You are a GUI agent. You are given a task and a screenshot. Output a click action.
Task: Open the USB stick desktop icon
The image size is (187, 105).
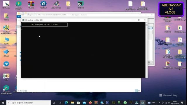[56, 5]
